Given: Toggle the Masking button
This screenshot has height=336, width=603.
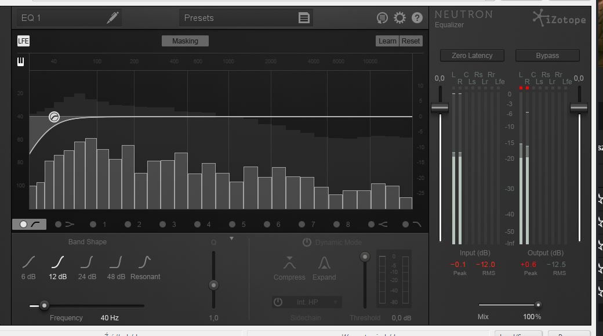Looking at the screenshot, I should click(185, 41).
